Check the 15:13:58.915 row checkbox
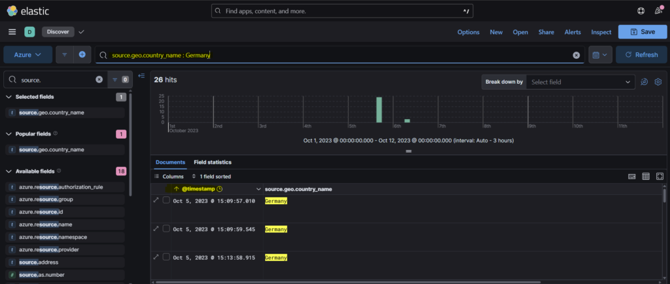670x284 pixels. click(166, 257)
